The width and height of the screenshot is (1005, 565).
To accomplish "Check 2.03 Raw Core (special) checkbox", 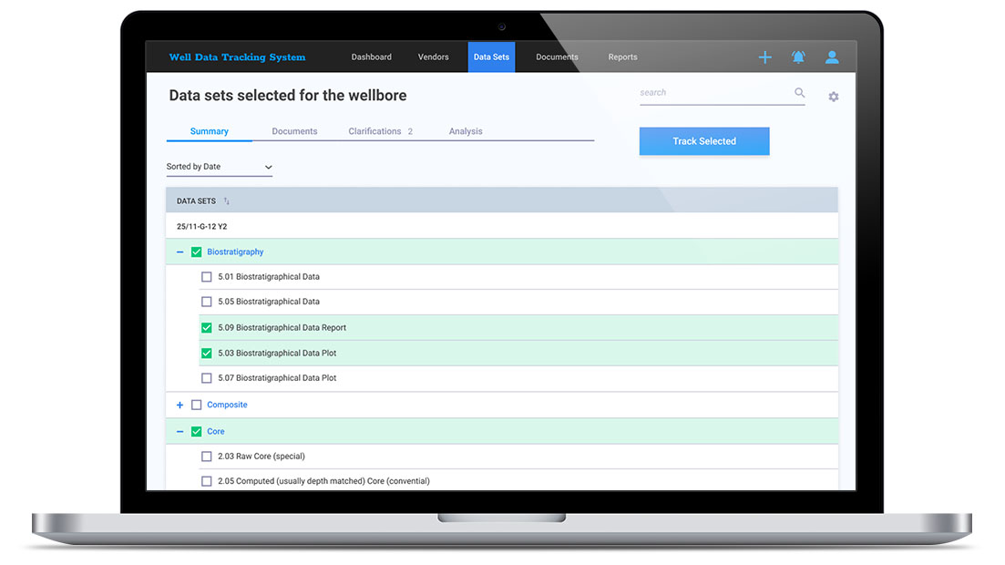I will (207, 457).
